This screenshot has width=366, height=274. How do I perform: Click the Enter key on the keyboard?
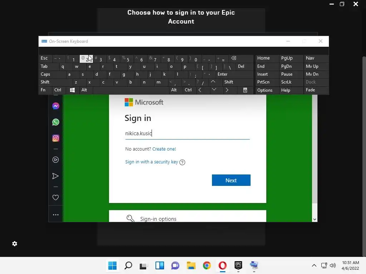pos(234,74)
